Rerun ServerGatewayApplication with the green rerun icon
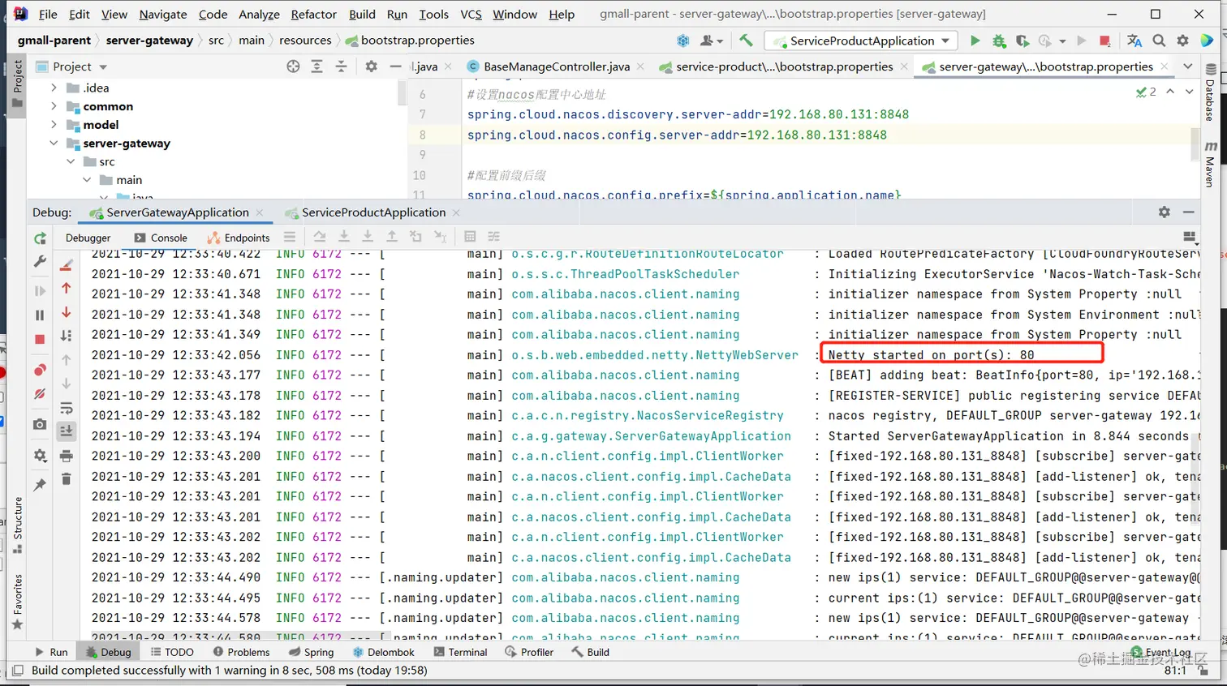 [40, 238]
